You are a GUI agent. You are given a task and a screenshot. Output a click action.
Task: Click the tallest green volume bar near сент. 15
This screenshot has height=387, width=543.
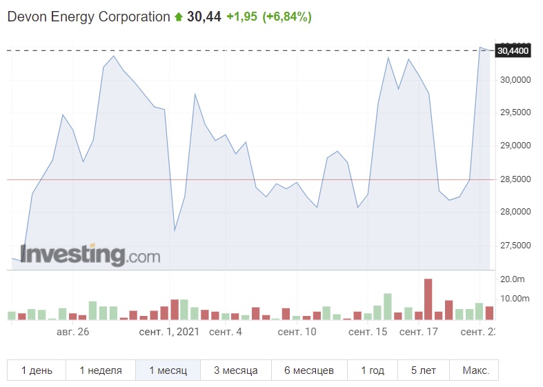(x=388, y=307)
